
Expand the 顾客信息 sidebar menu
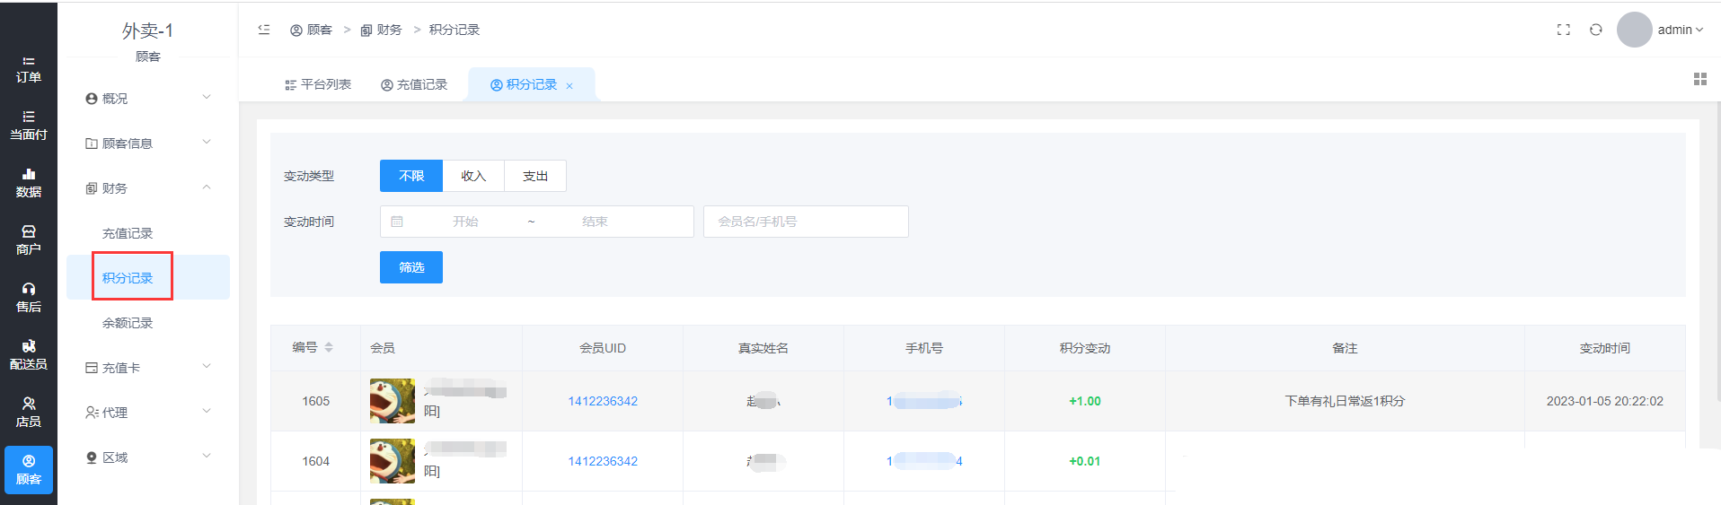[x=148, y=143]
